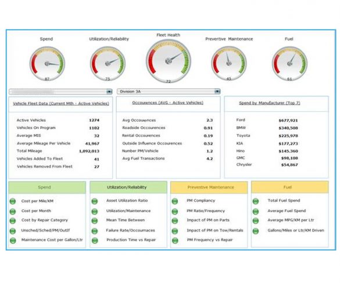Click green dot beside Production Time vs Repair
The image size is (340, 283).
pyautogui.click(x=95, y=240)
